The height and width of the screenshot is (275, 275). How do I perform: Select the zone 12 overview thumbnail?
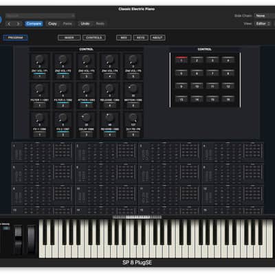click(233, 195)
